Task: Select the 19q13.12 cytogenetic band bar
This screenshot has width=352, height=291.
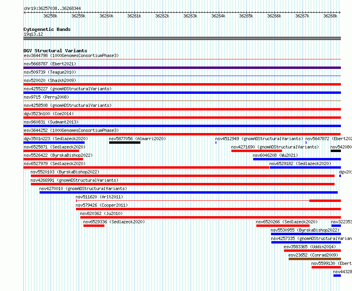Action: [x=182, y=38]
